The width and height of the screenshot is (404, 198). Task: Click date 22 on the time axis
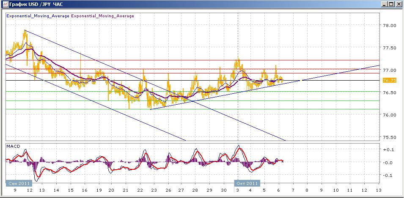coord(140,190)
